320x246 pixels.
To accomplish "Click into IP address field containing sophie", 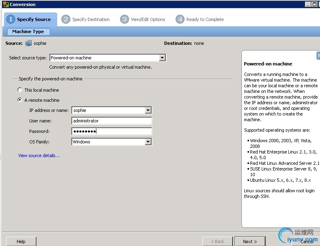I will (109, 110).
